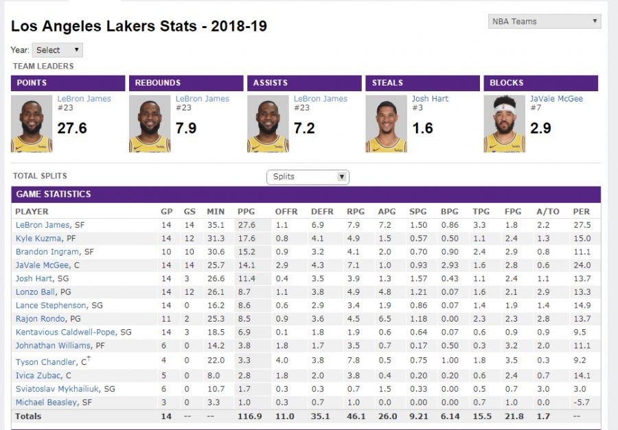Sort table by FPG column header
The height and width of the screenshot is (430, 618).
pos(513,211)
